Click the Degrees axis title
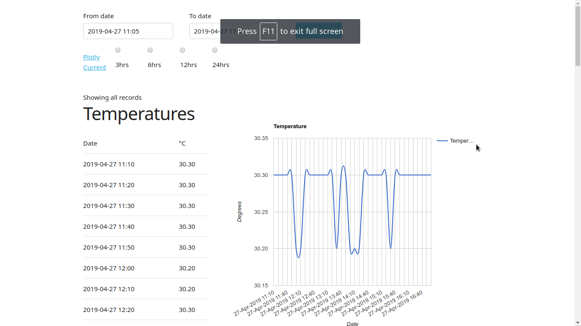The width and height of the screenshot is (581, 326). pyautogui.click(x=239, y=211)
